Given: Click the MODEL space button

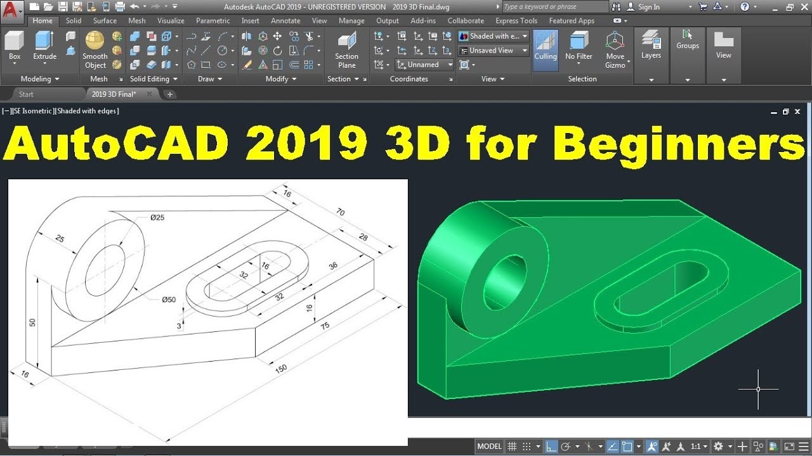Looking at the screenshot, I should point(489,446).
